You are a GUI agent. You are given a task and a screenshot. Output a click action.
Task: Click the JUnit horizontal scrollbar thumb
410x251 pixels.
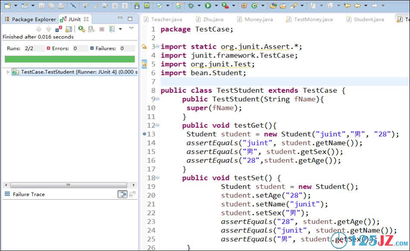[69, 185]
